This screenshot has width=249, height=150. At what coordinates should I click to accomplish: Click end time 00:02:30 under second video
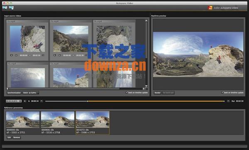pos(80,55)
